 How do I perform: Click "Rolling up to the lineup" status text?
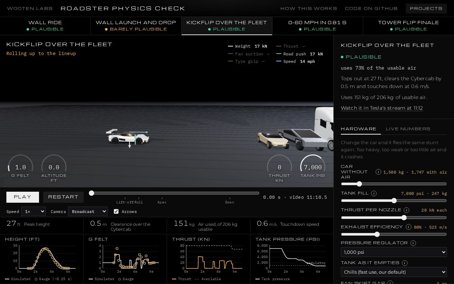41,54
